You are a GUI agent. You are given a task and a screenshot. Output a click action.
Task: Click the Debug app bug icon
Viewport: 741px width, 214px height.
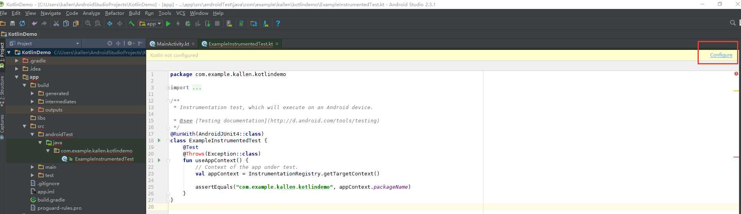click(x=188, y=24)
